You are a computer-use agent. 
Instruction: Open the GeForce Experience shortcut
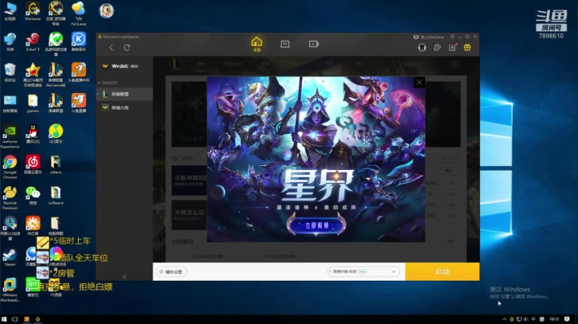(x=10, y=136)
